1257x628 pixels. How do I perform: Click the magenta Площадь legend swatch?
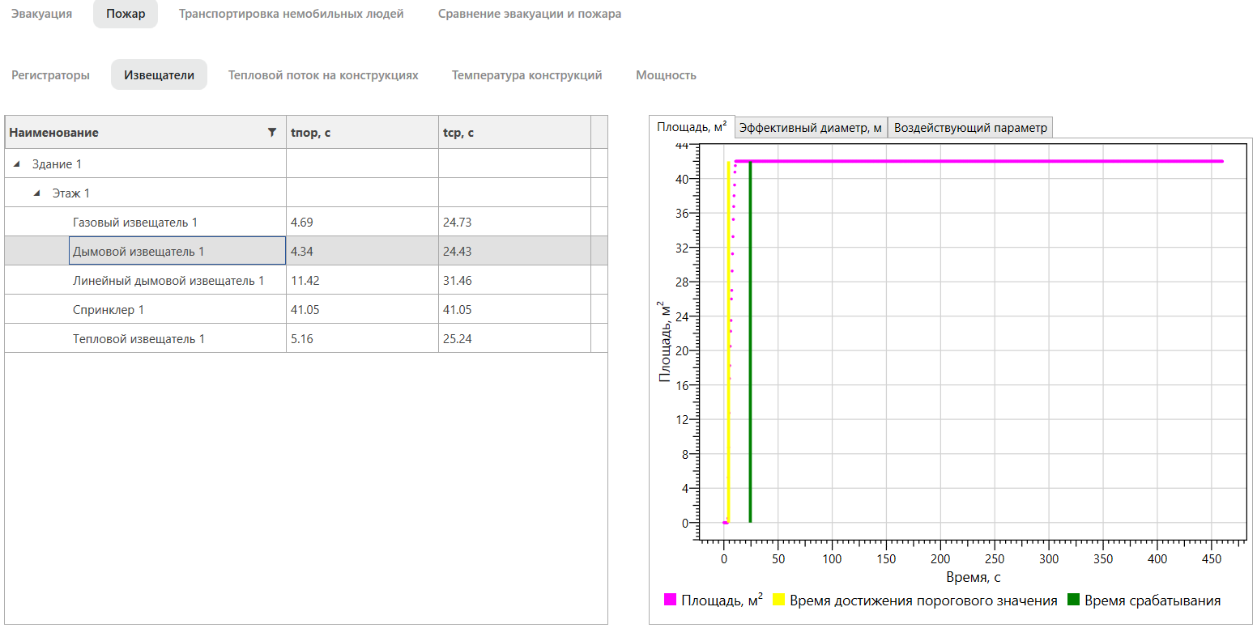670,600
